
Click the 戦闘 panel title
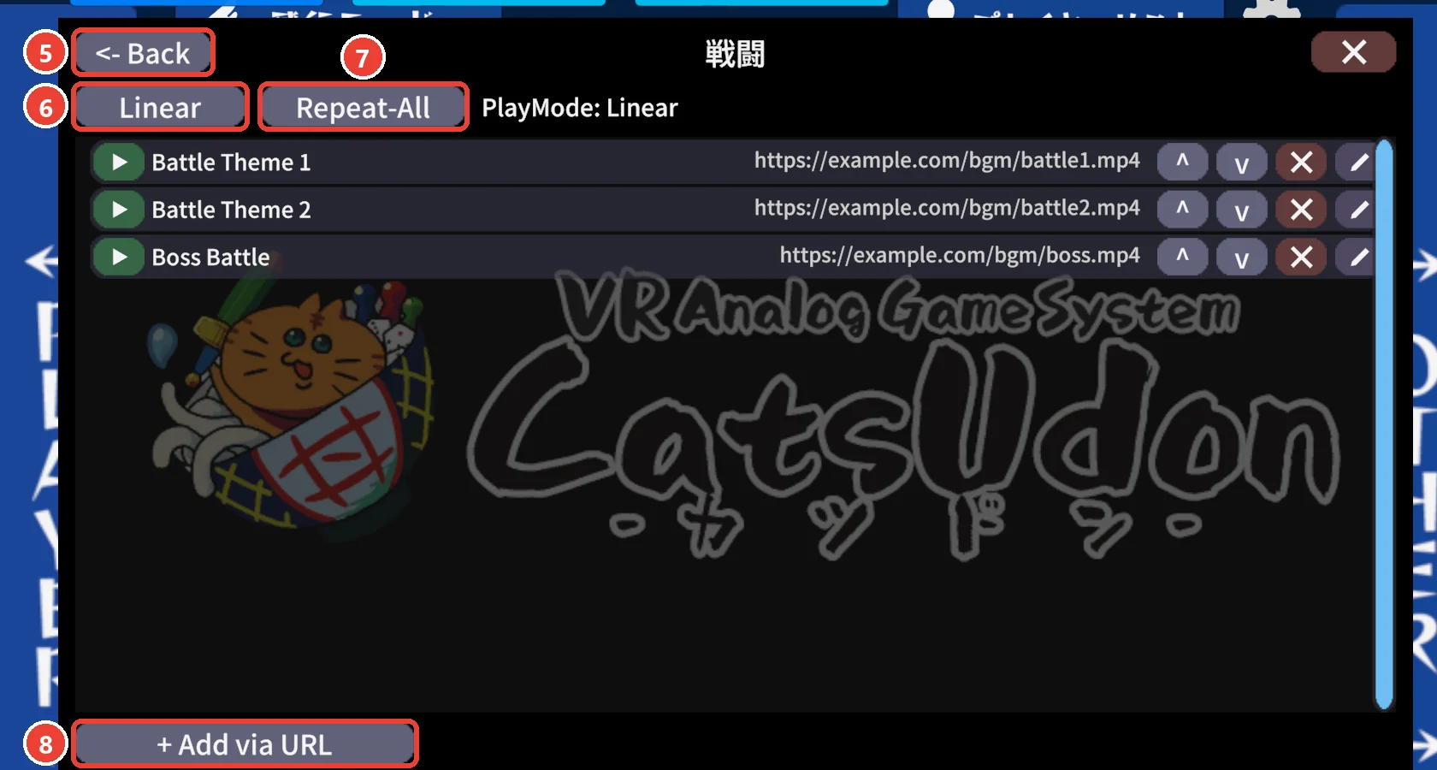735,54
